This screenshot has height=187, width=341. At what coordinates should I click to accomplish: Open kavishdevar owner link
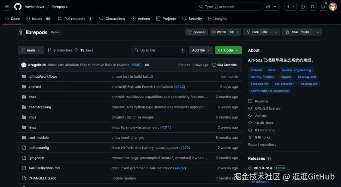35,7
